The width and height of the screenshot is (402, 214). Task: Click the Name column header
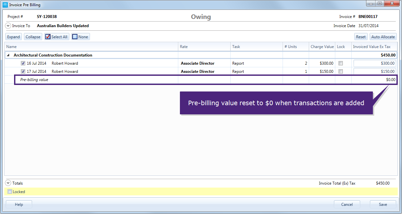11,46
